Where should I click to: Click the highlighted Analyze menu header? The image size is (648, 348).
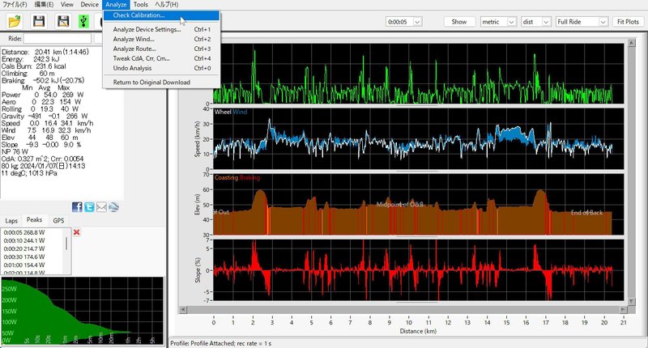tap(116, 5)
